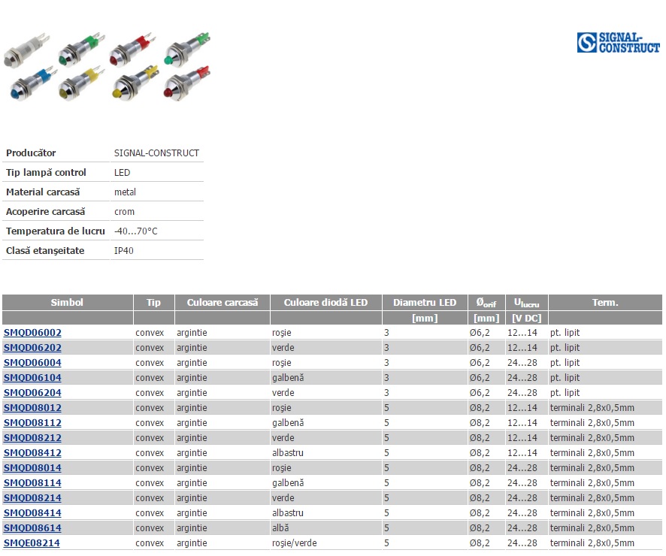Viewport: 666px width, 556px height.
Task: Open the SMQD06202 product link
Action: [33, 348]
